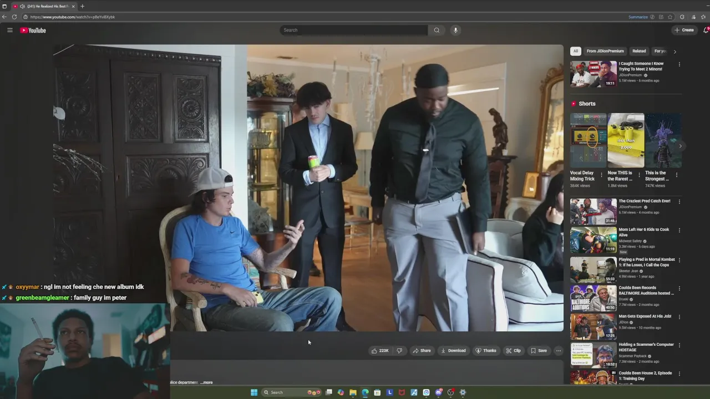Open the McAfee taskbar icon
This screenshot has width=710, height=399.
(402, 392)
